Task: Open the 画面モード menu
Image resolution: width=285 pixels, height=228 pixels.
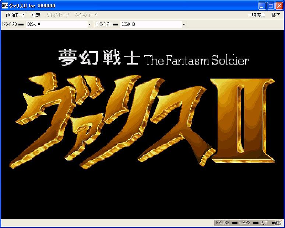Action: pos(15,15)
